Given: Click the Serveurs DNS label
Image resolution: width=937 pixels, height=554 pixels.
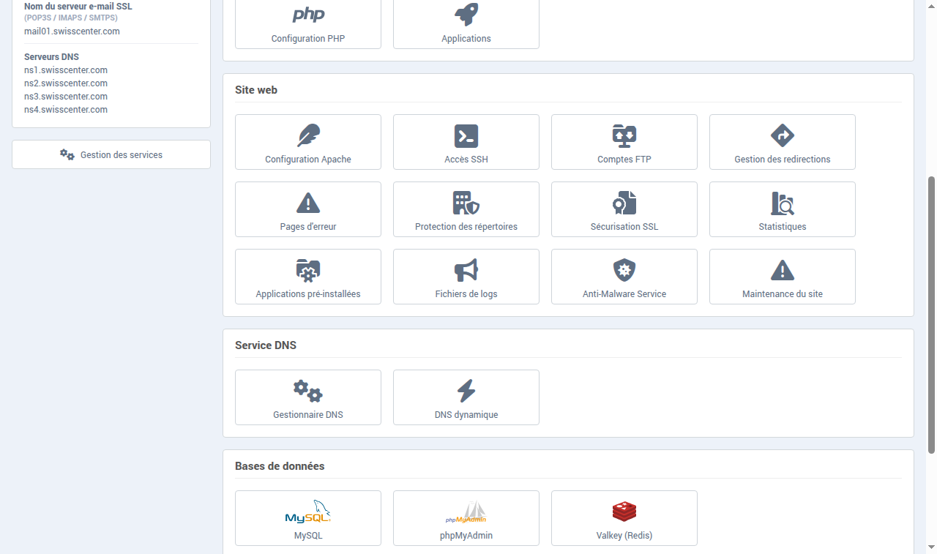Looking at the screenshot, I should tap(51, 57).
